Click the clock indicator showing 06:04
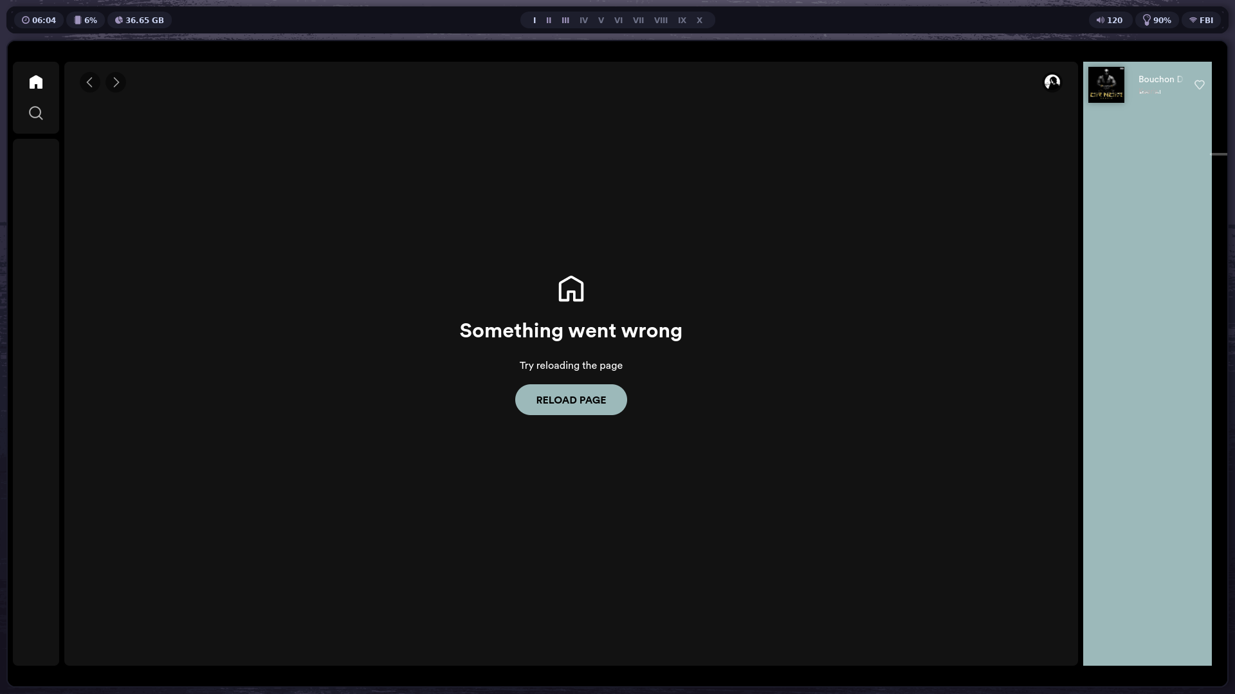1235x694 pixels. pos(38,20)
